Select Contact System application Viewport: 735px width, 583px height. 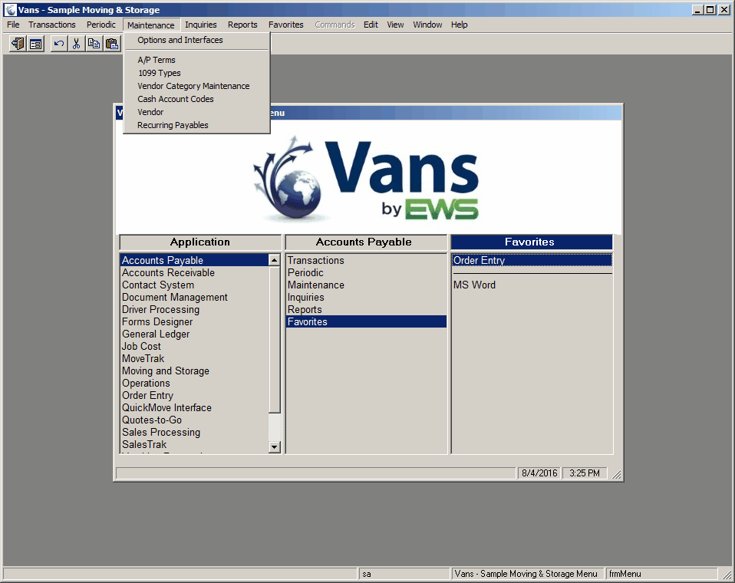click(195, 285)
